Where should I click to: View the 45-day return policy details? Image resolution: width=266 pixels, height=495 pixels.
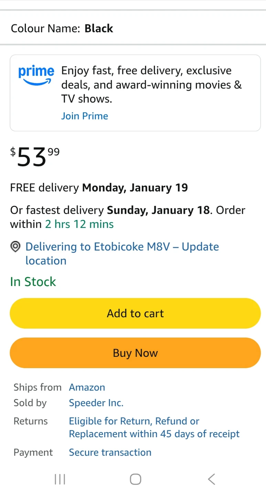[154, 428]
